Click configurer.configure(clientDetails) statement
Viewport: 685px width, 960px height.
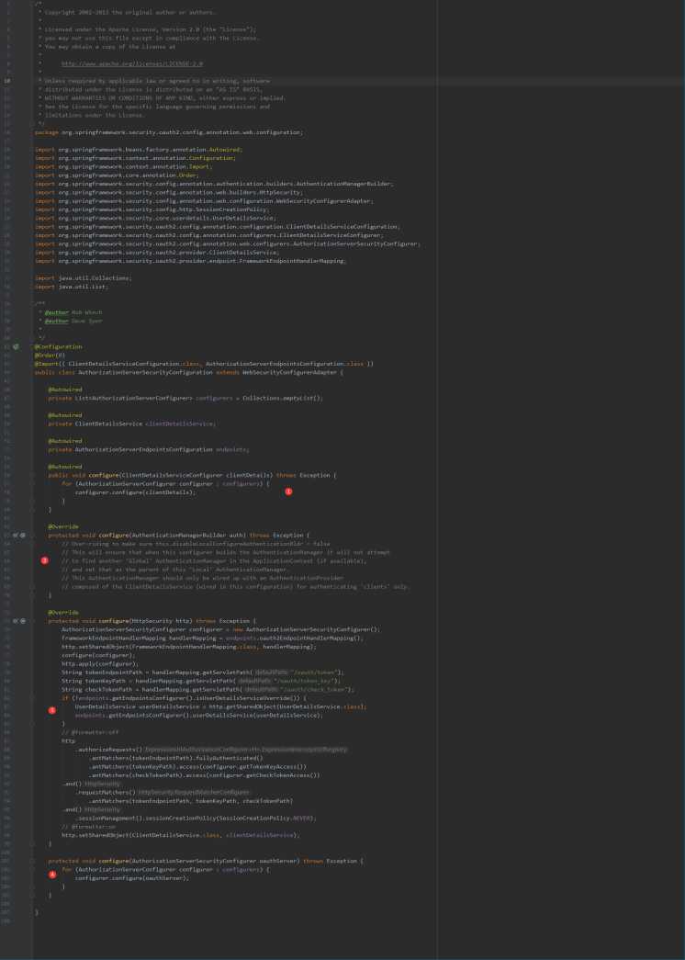[x=136, y=492]
